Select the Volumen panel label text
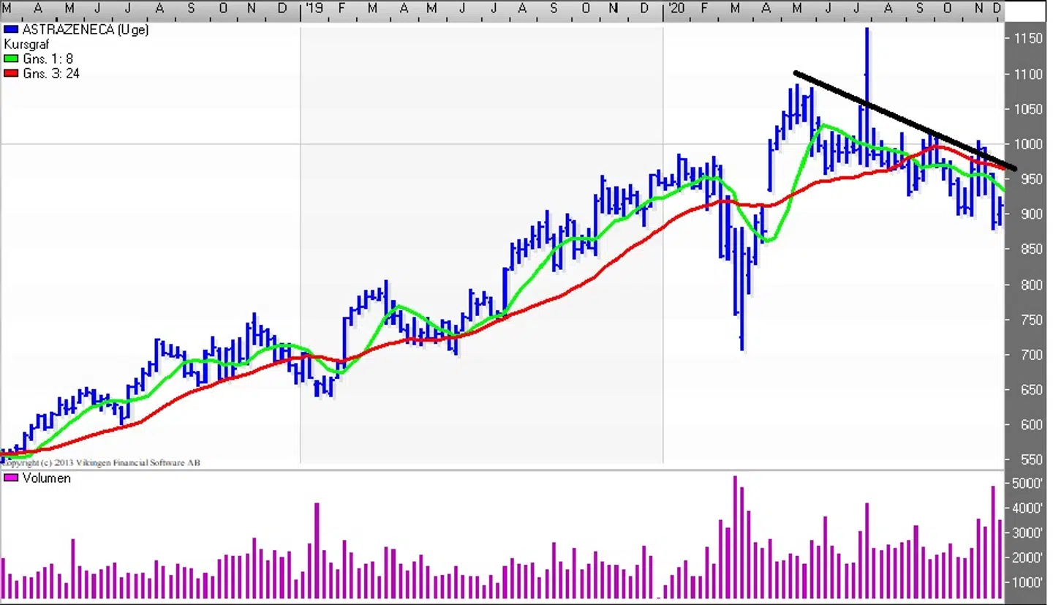 (47, 478)
